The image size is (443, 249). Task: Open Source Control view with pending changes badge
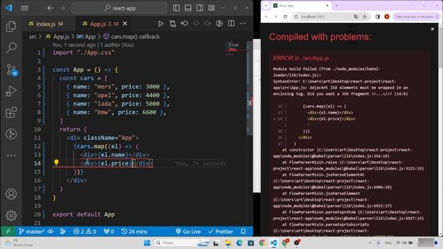(x=12, y=70)
